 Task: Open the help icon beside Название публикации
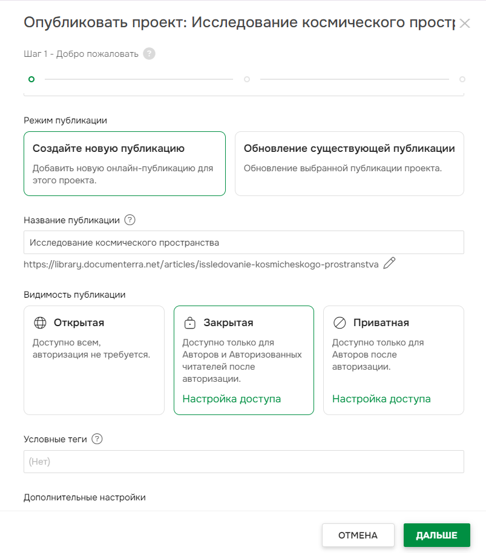130,220
